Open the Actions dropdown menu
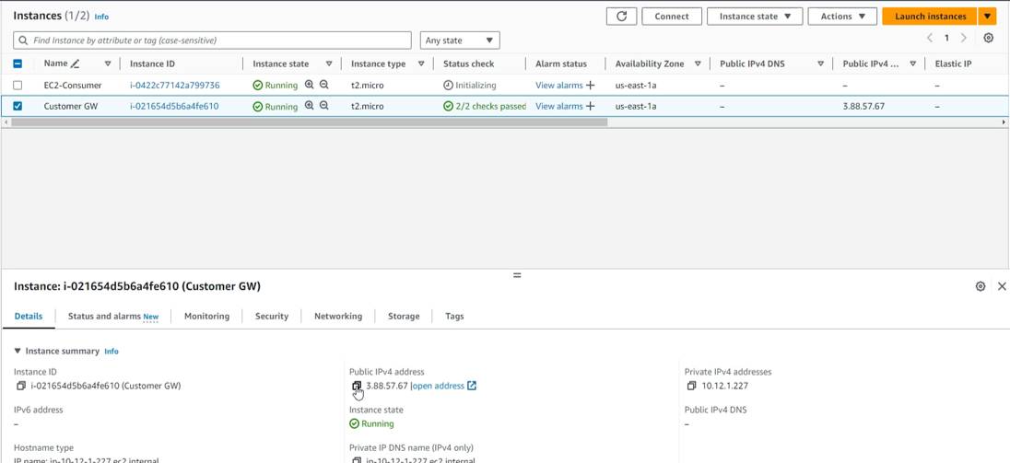Image resolution: width=1010 pixels, height=463 pixels. point(842,16)
